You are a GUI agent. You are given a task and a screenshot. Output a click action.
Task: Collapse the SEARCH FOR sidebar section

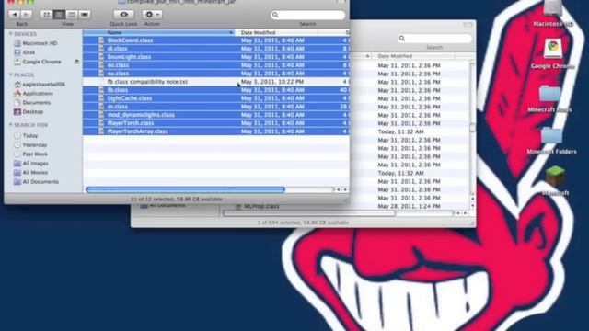pyautogui.click(x=11, y=125)
